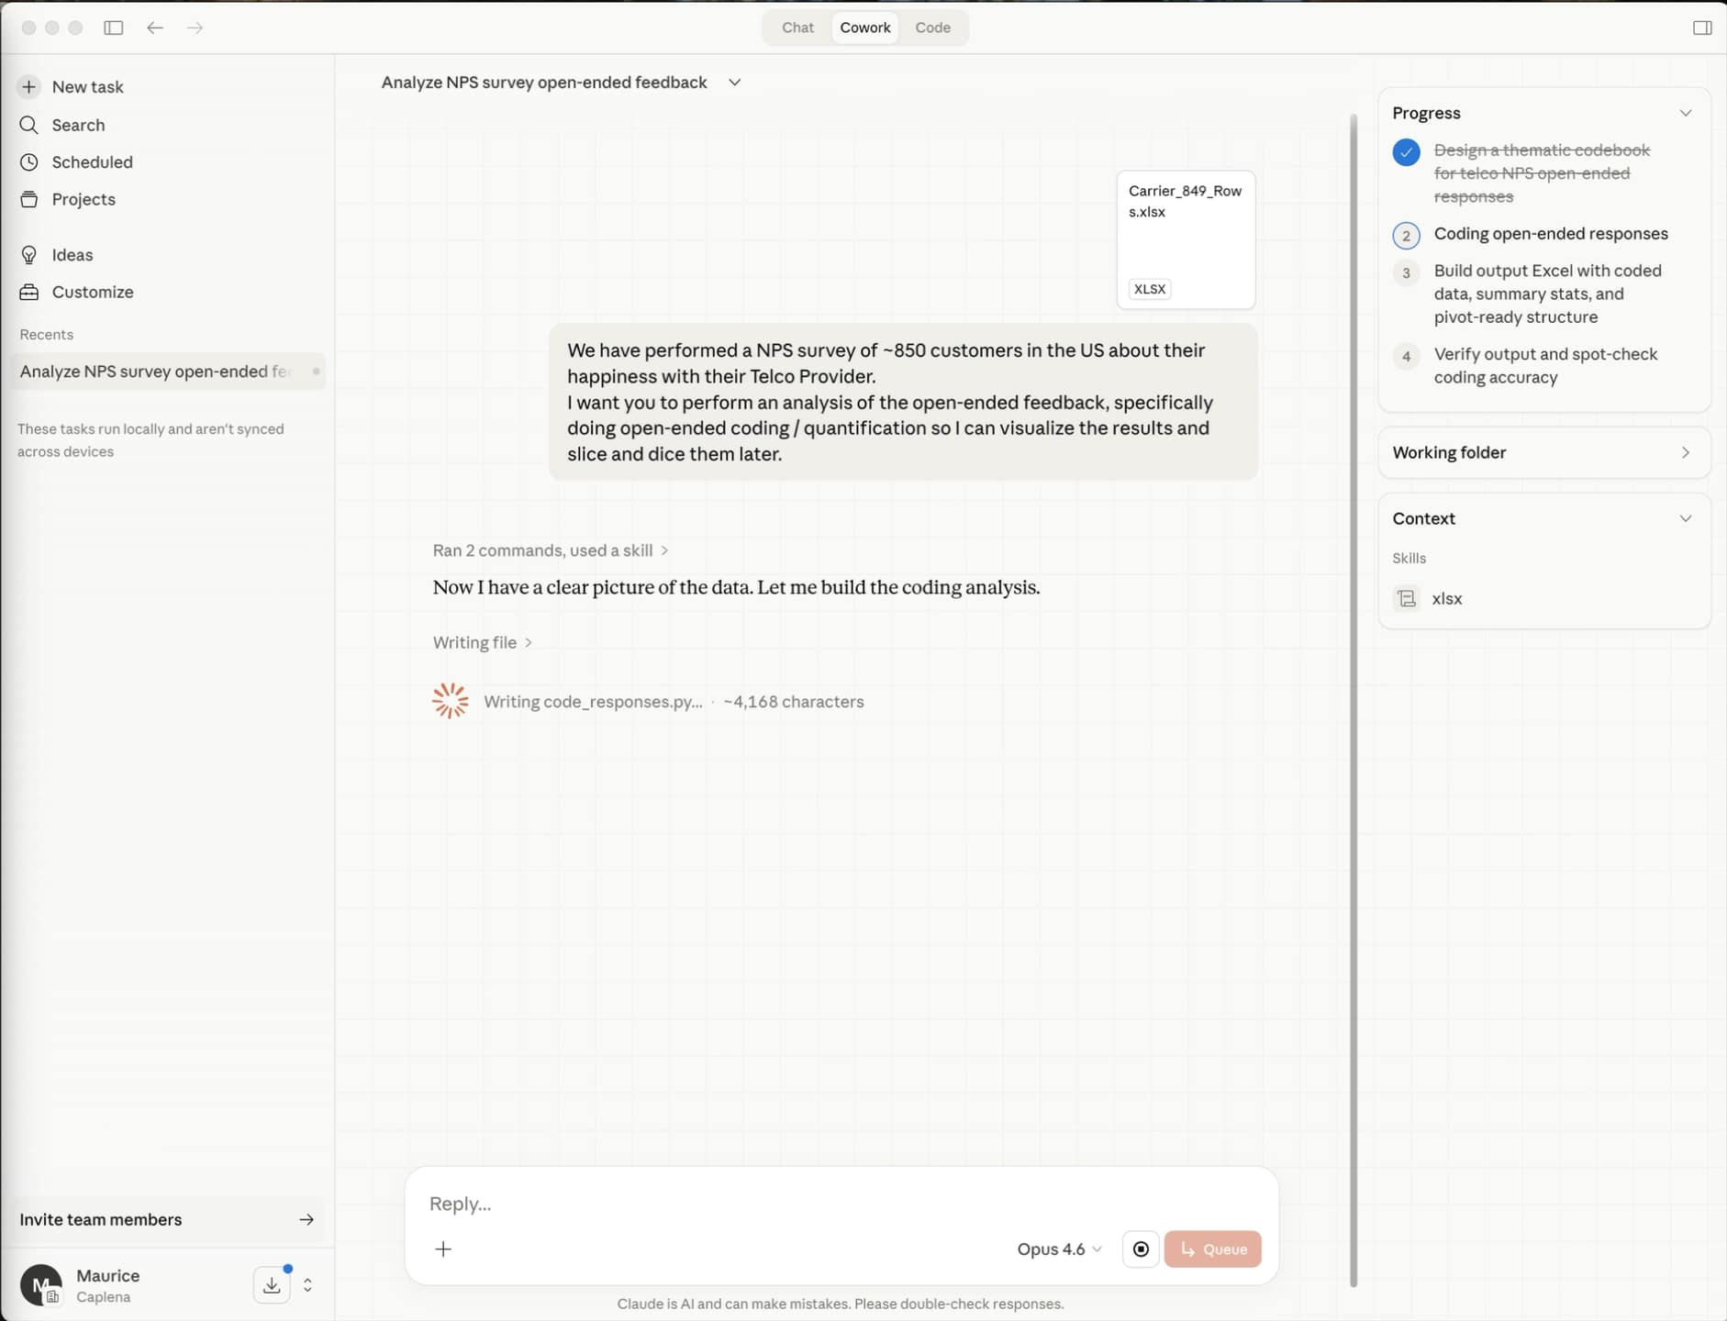Select step 2 Coding open-ended responses
Screen dimensions: 1727x1321
pyautogui.click(x=1550, y=234)
